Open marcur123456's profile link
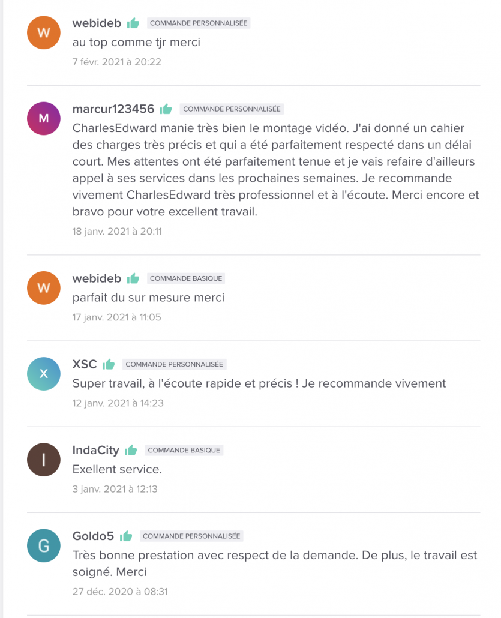Viewport: 501px width, 618px height. point(114,109)
